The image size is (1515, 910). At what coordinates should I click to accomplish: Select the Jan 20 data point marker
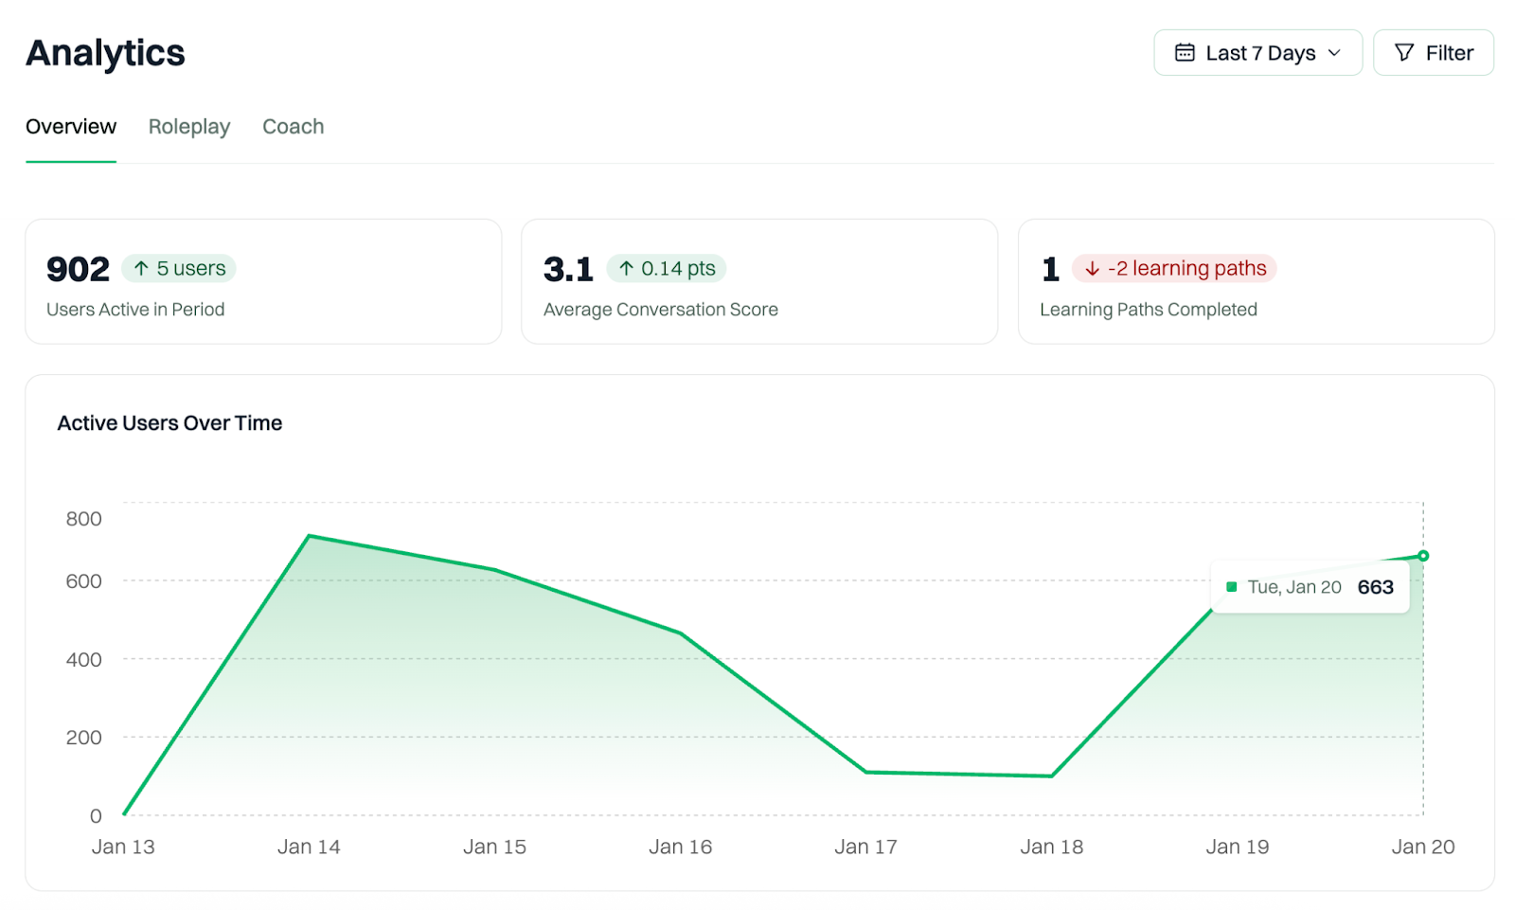(1423, 556)
